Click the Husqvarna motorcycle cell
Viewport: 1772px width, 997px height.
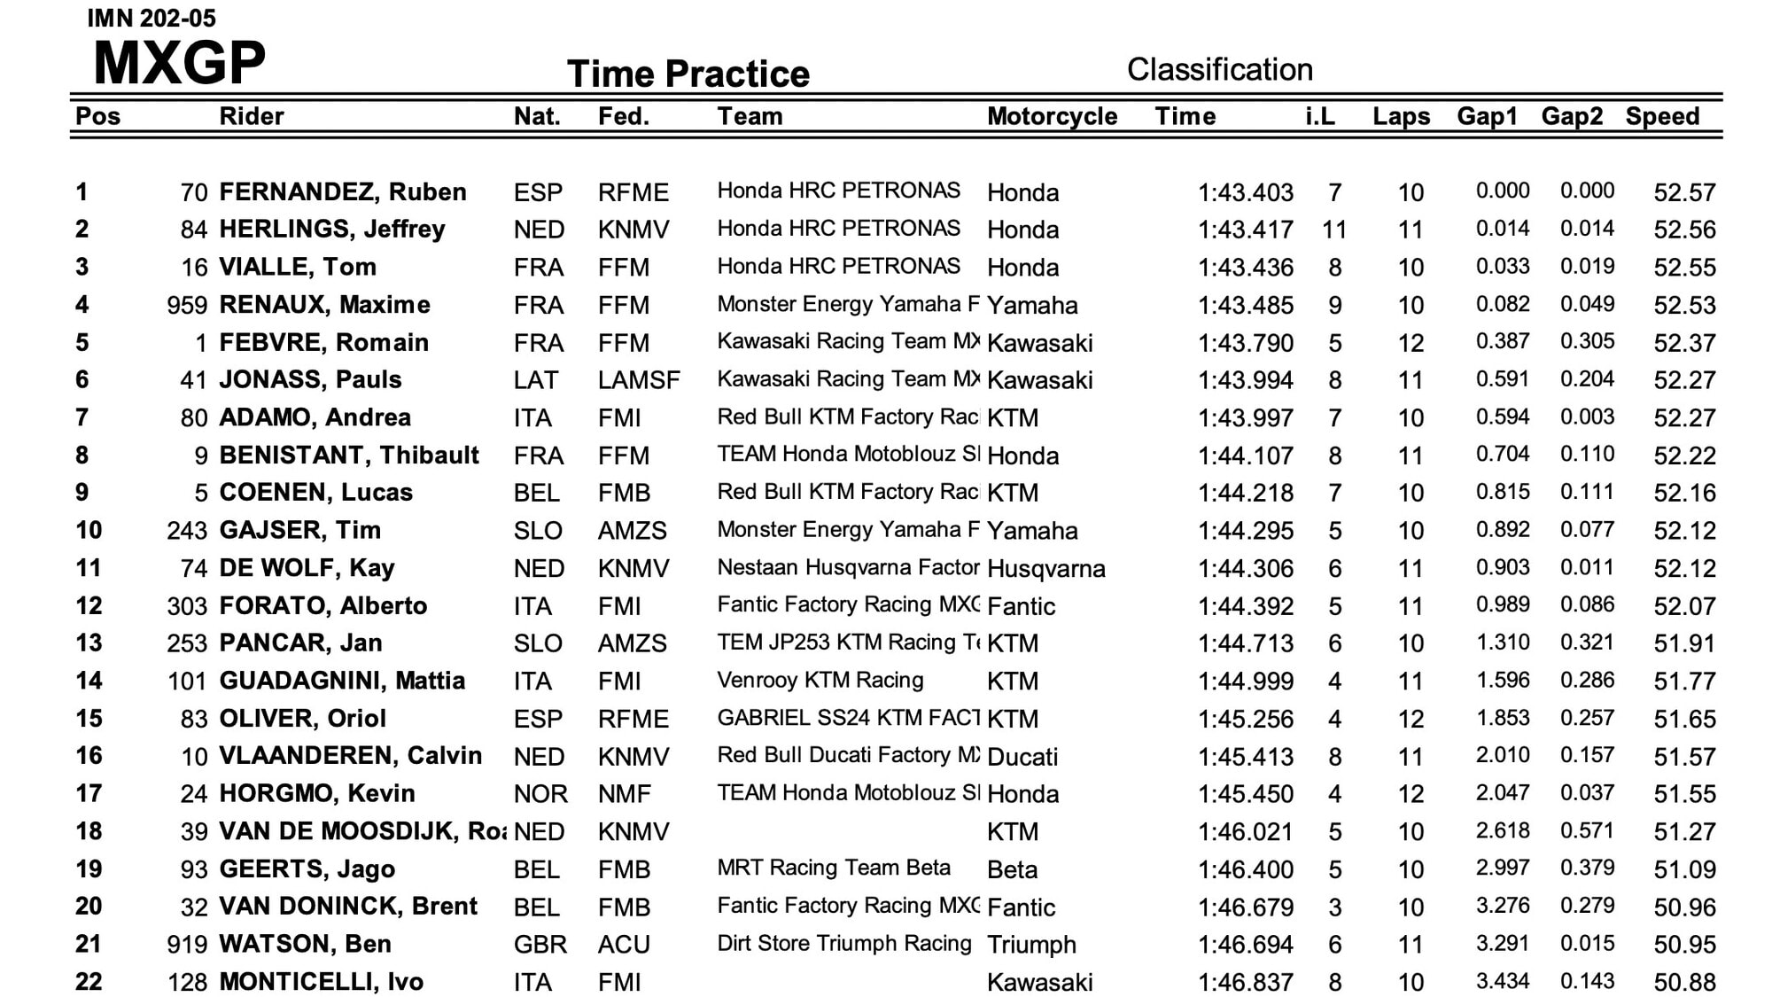coord(1045,568)
